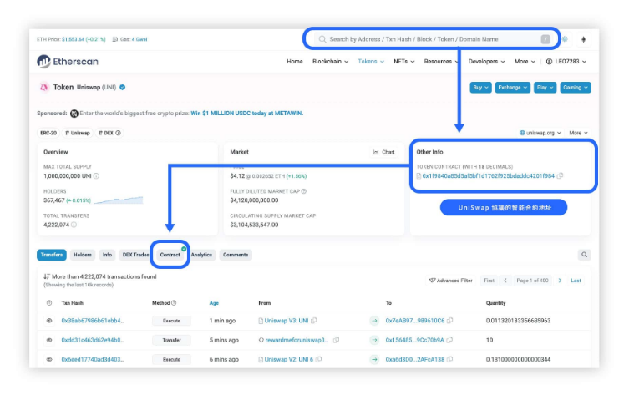The height and width of the screenshot is (400, 624).
Task: Copy Uniswap V3: UNI from address
Action: click(x=314, y=321)
